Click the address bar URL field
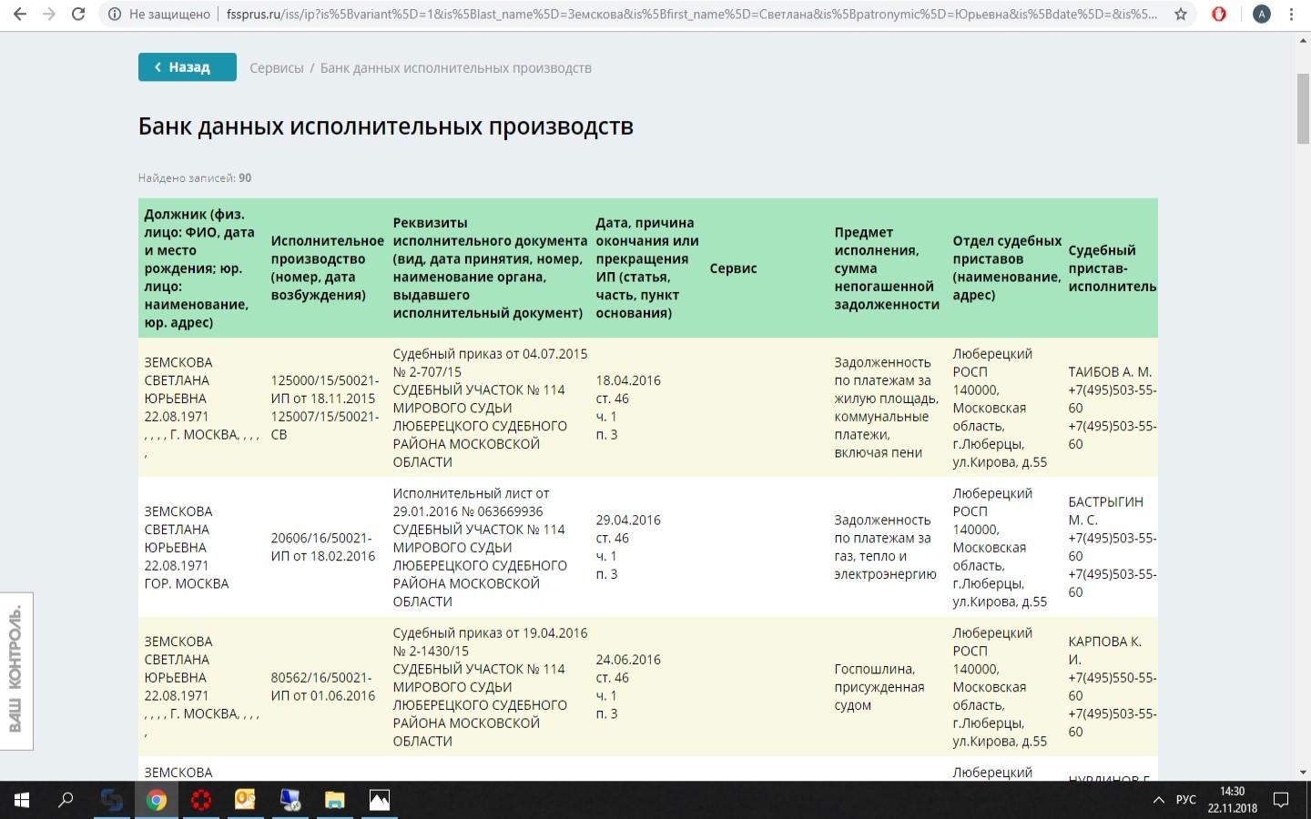The width and height of the screenshot is (1311, 819). pos(692,15)
